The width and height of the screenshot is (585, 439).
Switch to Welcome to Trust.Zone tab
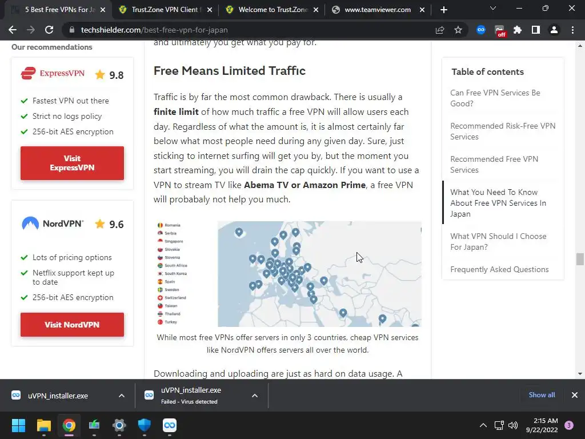tap(273, 10)
